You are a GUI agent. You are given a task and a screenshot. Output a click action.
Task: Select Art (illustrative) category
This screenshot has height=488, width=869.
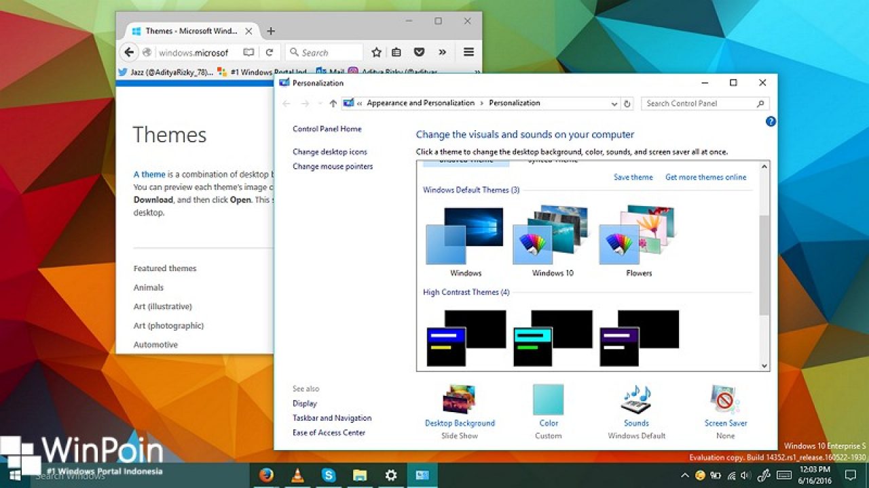tap(163, 306)
